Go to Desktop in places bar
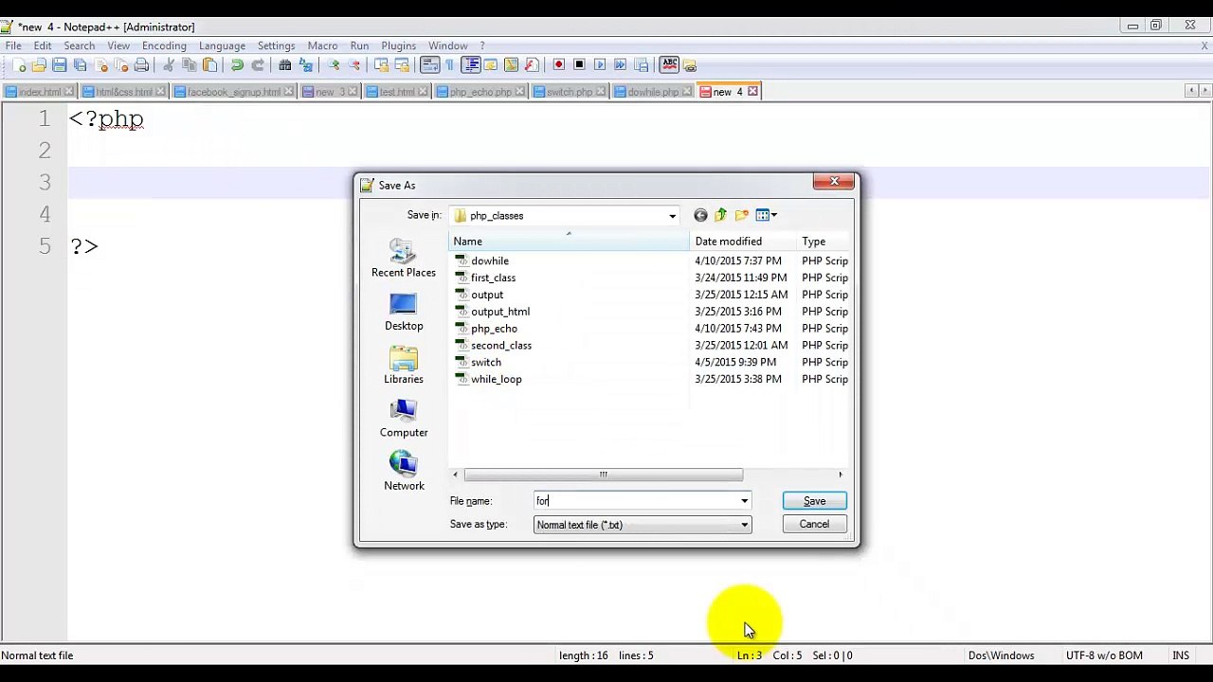 (404, 312)
